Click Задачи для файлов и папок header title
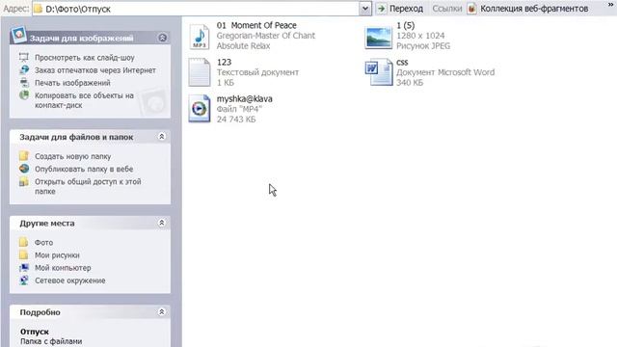Screen dimensions: 617x347 (76, 137)
